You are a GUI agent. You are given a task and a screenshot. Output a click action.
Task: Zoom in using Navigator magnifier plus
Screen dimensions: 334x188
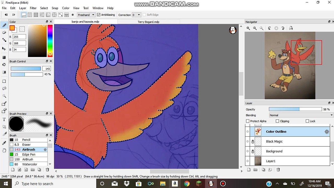point(248,28)
